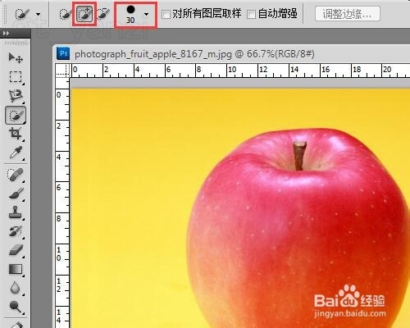Enable 自动增强 checkbox
This screenshot has width=410, height=328.
coord(251,14)
